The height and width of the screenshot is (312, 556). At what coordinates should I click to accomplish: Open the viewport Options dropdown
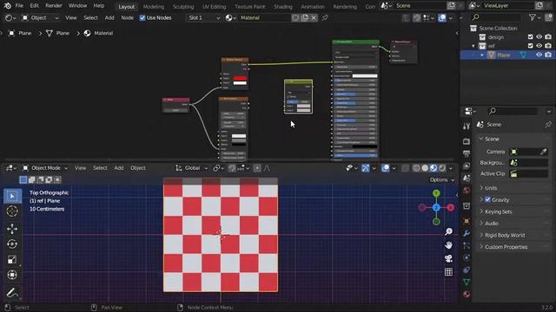click(x=442, y=179)
